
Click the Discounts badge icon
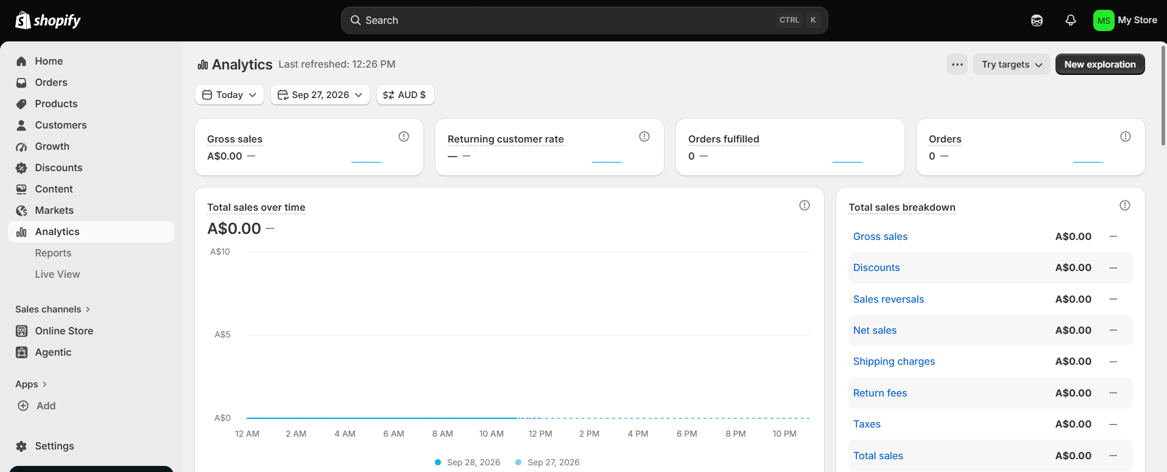[21, 167]
